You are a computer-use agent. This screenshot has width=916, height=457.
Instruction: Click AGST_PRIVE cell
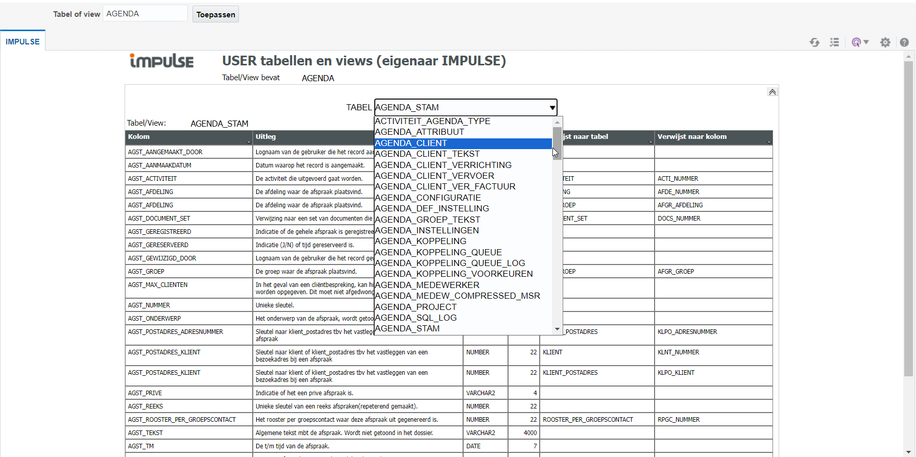[x=189, y=393]
